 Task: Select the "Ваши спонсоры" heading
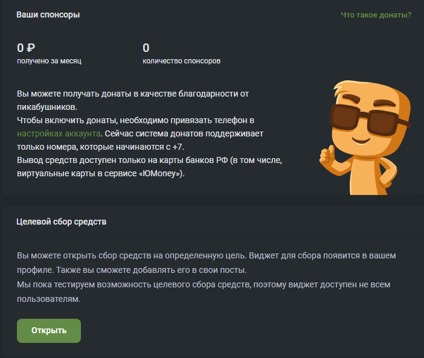(48, 14)
